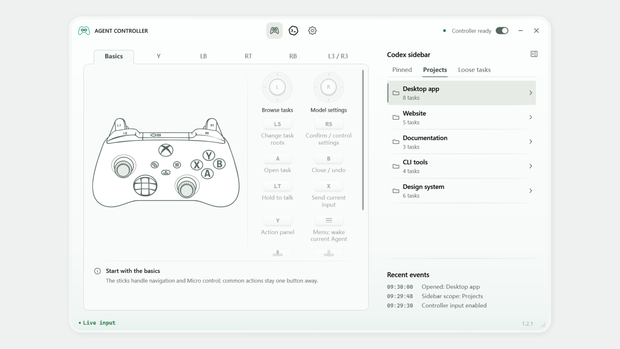Click the L stick Browse tasks icon

coord(277,87)
